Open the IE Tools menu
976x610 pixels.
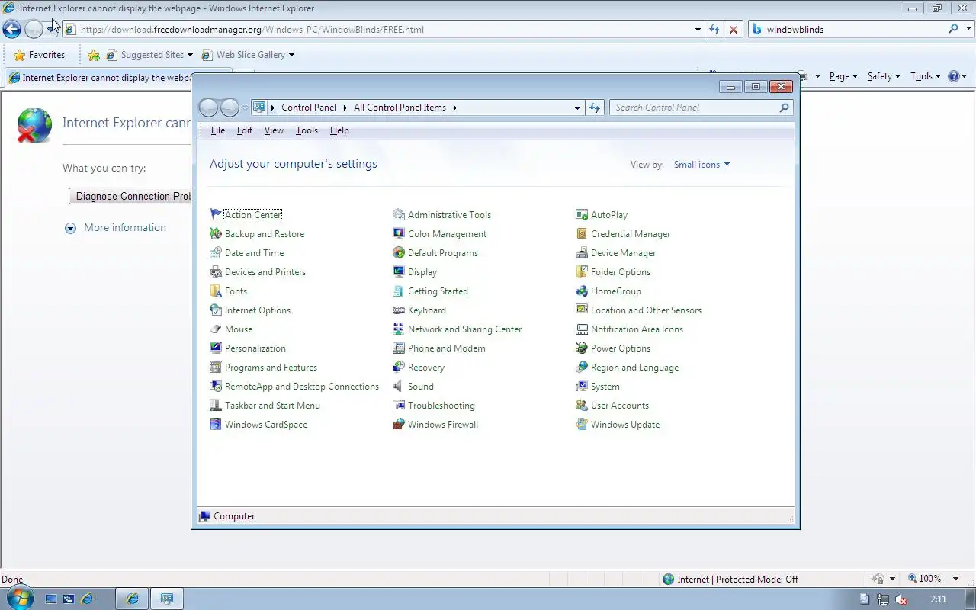(926, 76)
